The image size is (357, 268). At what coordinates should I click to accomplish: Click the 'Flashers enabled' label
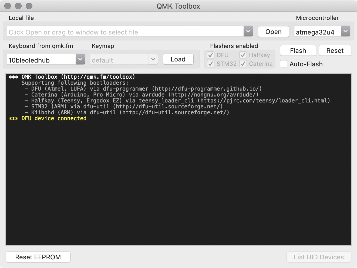(234, 46)
